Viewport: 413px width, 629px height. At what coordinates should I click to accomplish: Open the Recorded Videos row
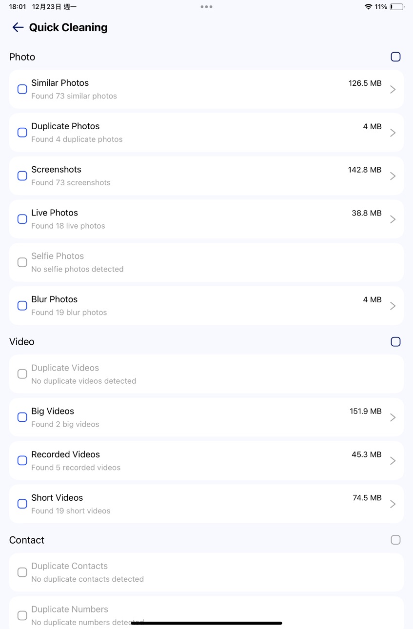tap(206, 461)
